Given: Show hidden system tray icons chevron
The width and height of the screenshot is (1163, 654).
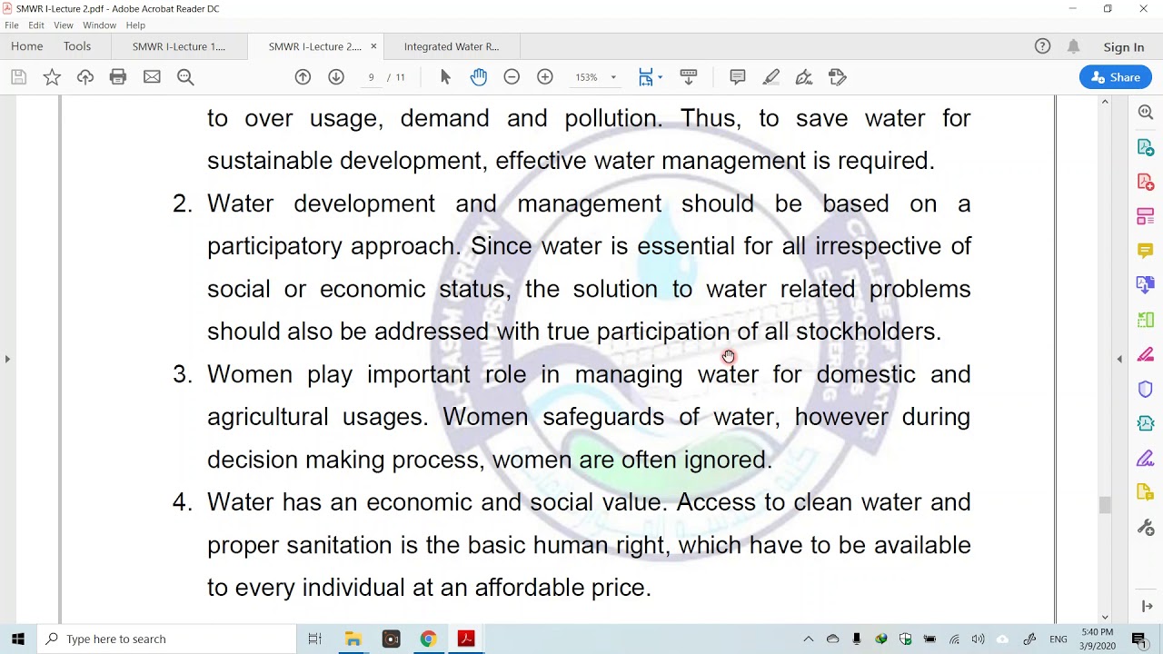Looking at the screenshot, I should point(808,639).
